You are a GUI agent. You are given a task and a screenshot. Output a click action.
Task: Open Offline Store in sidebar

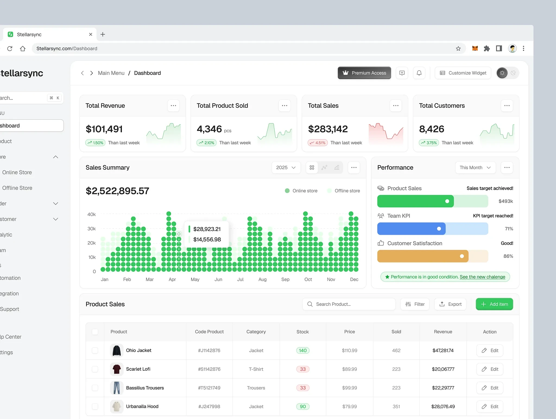point(17,188)
